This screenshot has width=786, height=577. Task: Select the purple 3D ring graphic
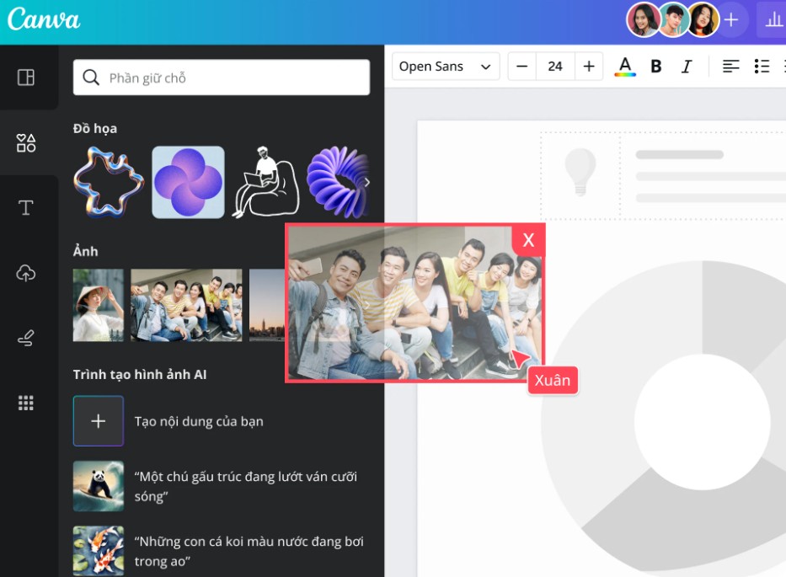(x=338, y=182)
